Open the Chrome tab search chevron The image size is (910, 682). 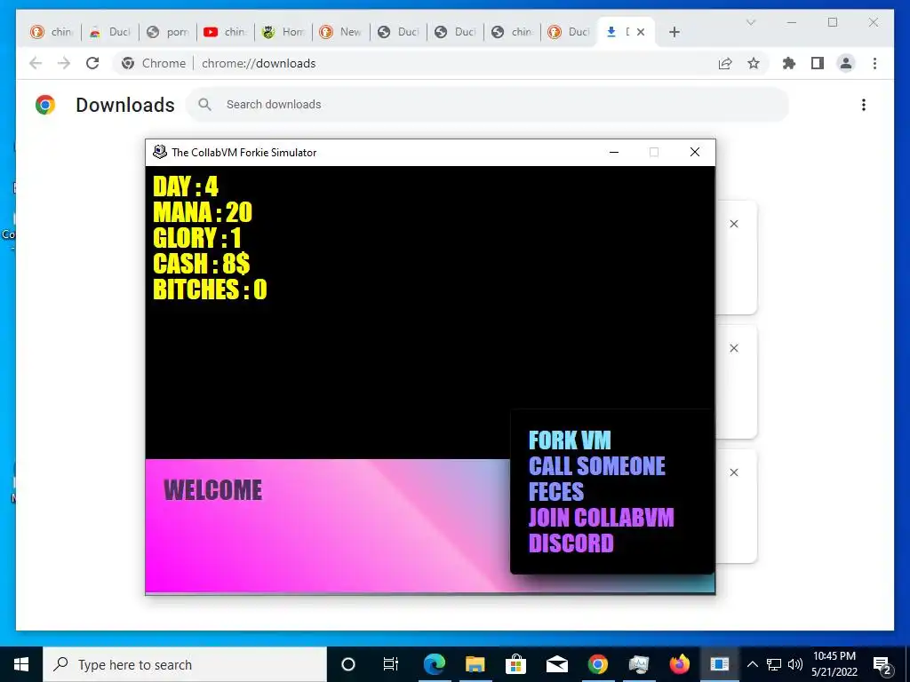(x=750, y=22)
